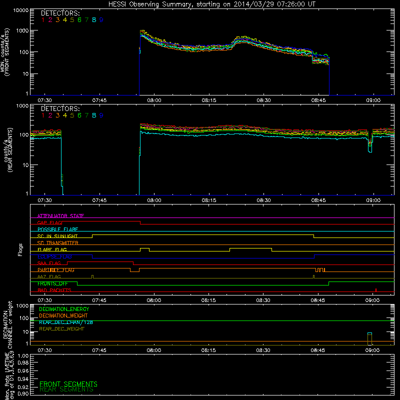400x400 pixels.
Task: Click the ATTENUATOR_STATE flag label
Action: [60, 216]
